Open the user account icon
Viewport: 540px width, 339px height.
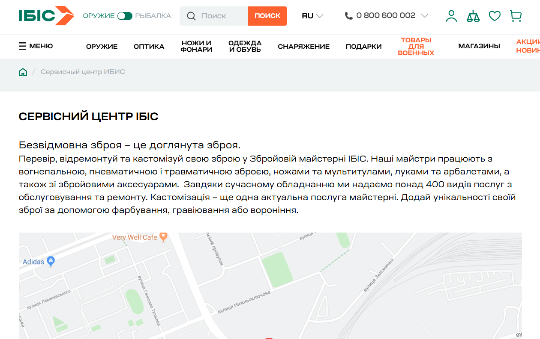tap(451, 16)
